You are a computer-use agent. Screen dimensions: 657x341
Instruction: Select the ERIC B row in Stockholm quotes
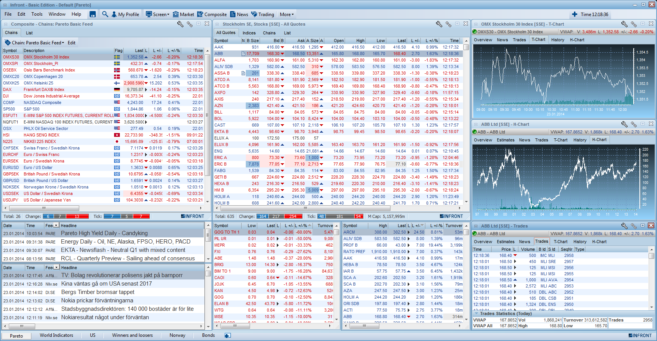[338, 164]
